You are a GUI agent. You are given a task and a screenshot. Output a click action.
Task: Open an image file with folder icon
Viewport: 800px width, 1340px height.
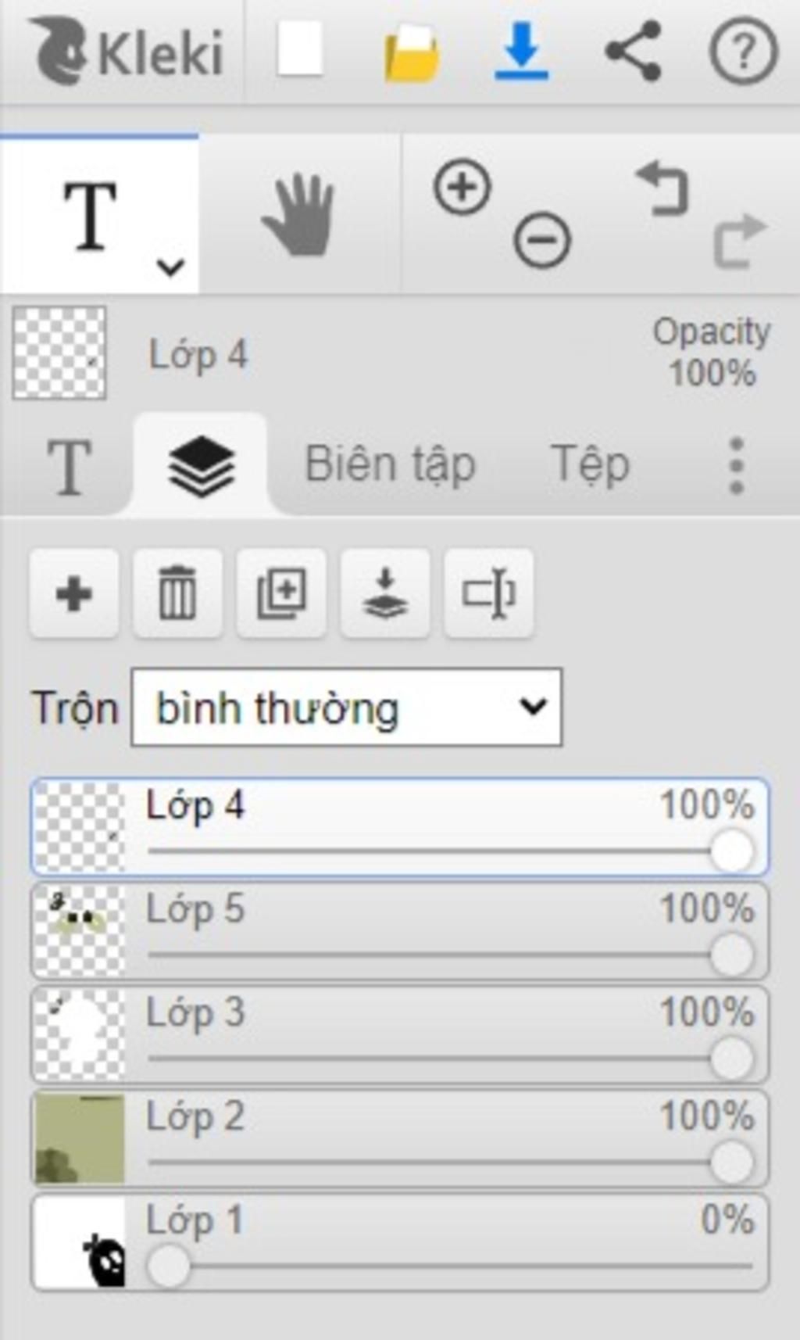tap(412, 52)
